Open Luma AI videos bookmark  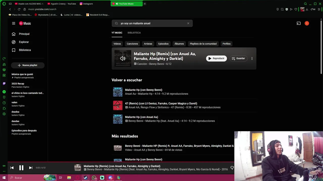(71, 15)
